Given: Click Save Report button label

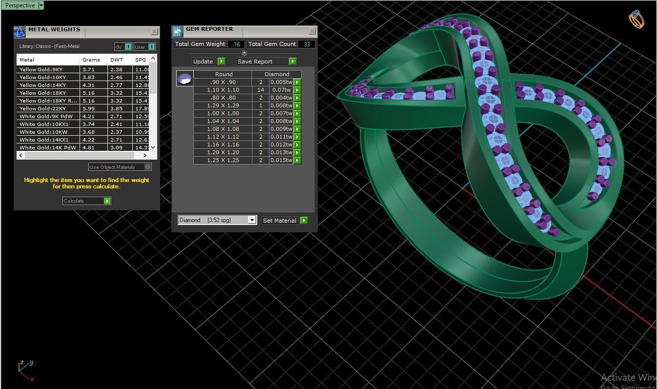Looking at the screenshot, I should (262, 61).
